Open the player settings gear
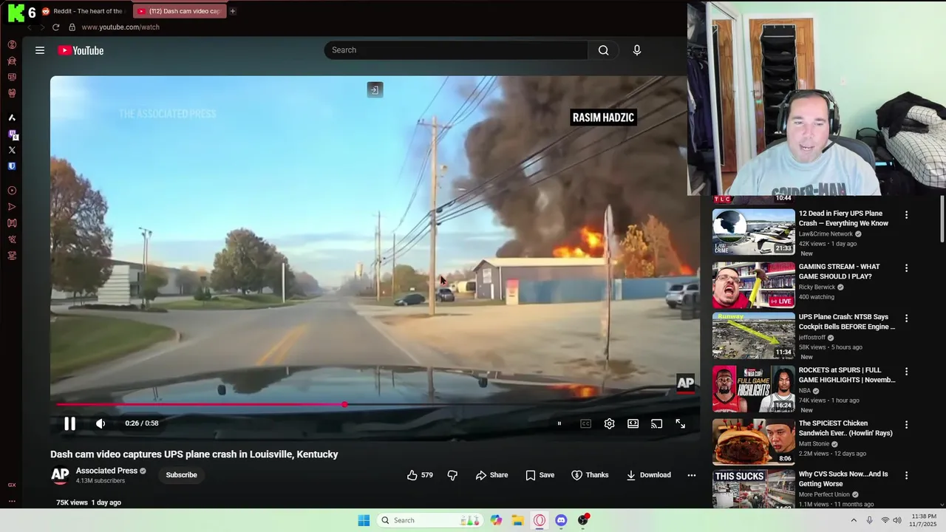Screen dimensions: 946x532 coord(609,423)
